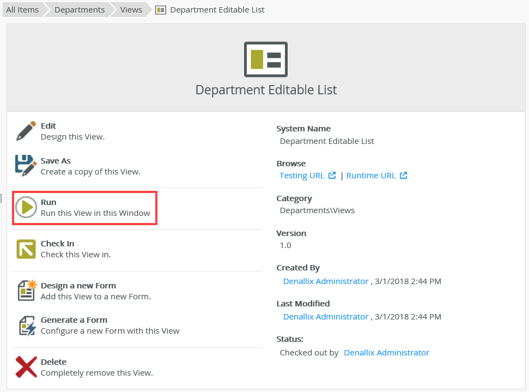Navigate to Departments breadcrumb item
This screenshot has width=529, height=392.
pos(80,10)
